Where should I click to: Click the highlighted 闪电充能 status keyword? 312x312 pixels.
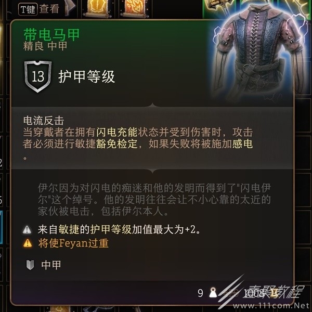[117, 132]
